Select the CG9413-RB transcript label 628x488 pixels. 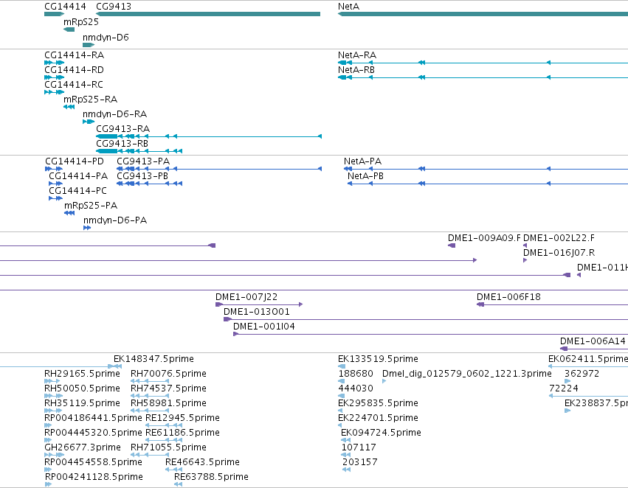click(x=123, y=143)
